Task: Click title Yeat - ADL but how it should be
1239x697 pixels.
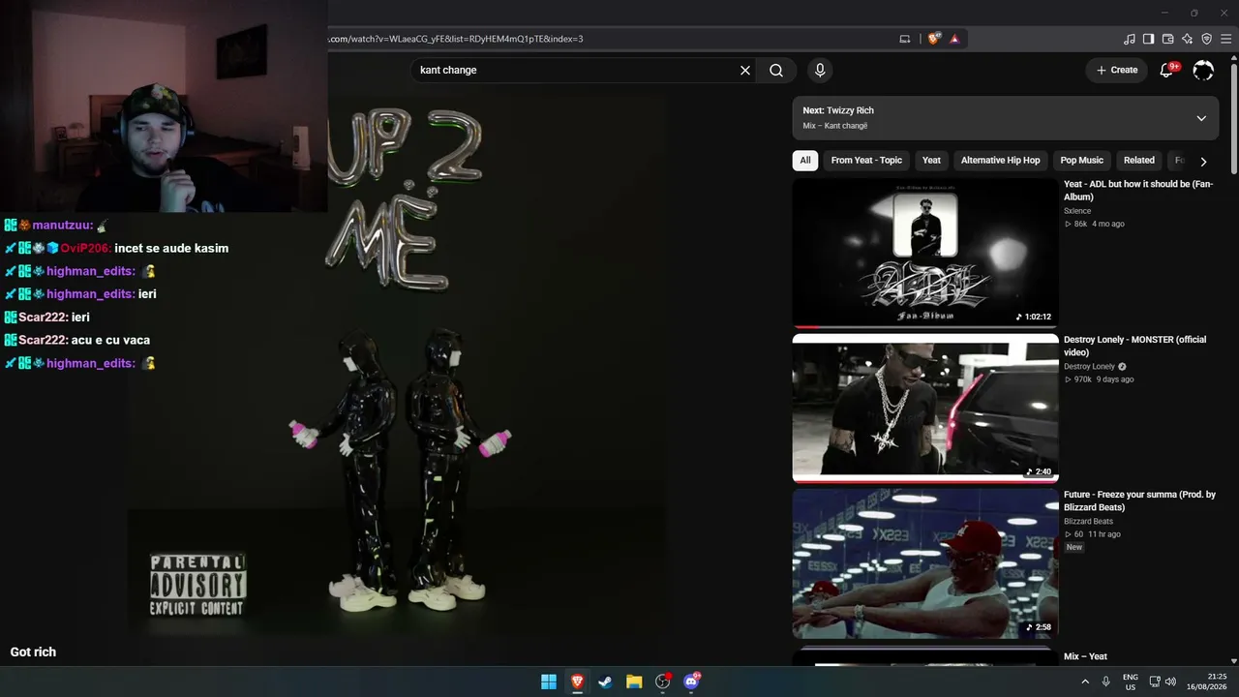Action: click(1138, 191)
